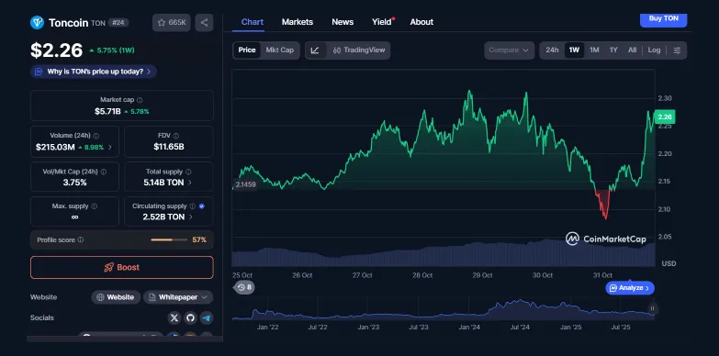Set chart range to 1Y

(x=613, y=50)
